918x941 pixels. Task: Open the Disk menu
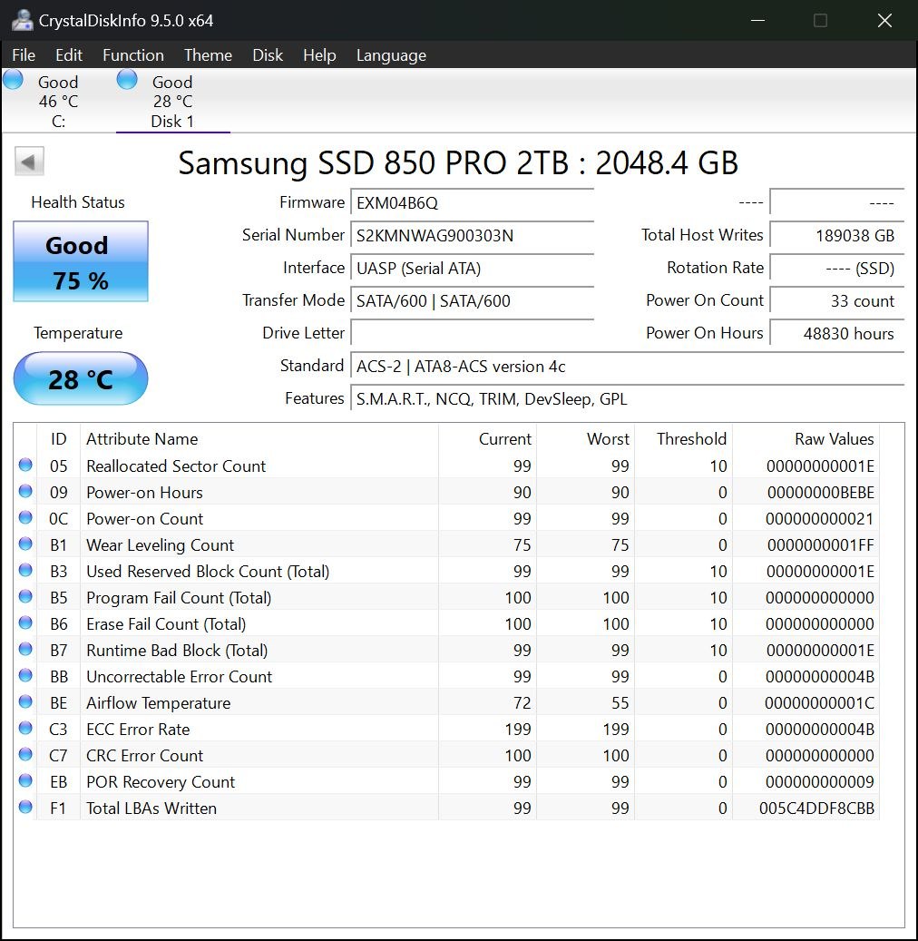click(268, 55)
